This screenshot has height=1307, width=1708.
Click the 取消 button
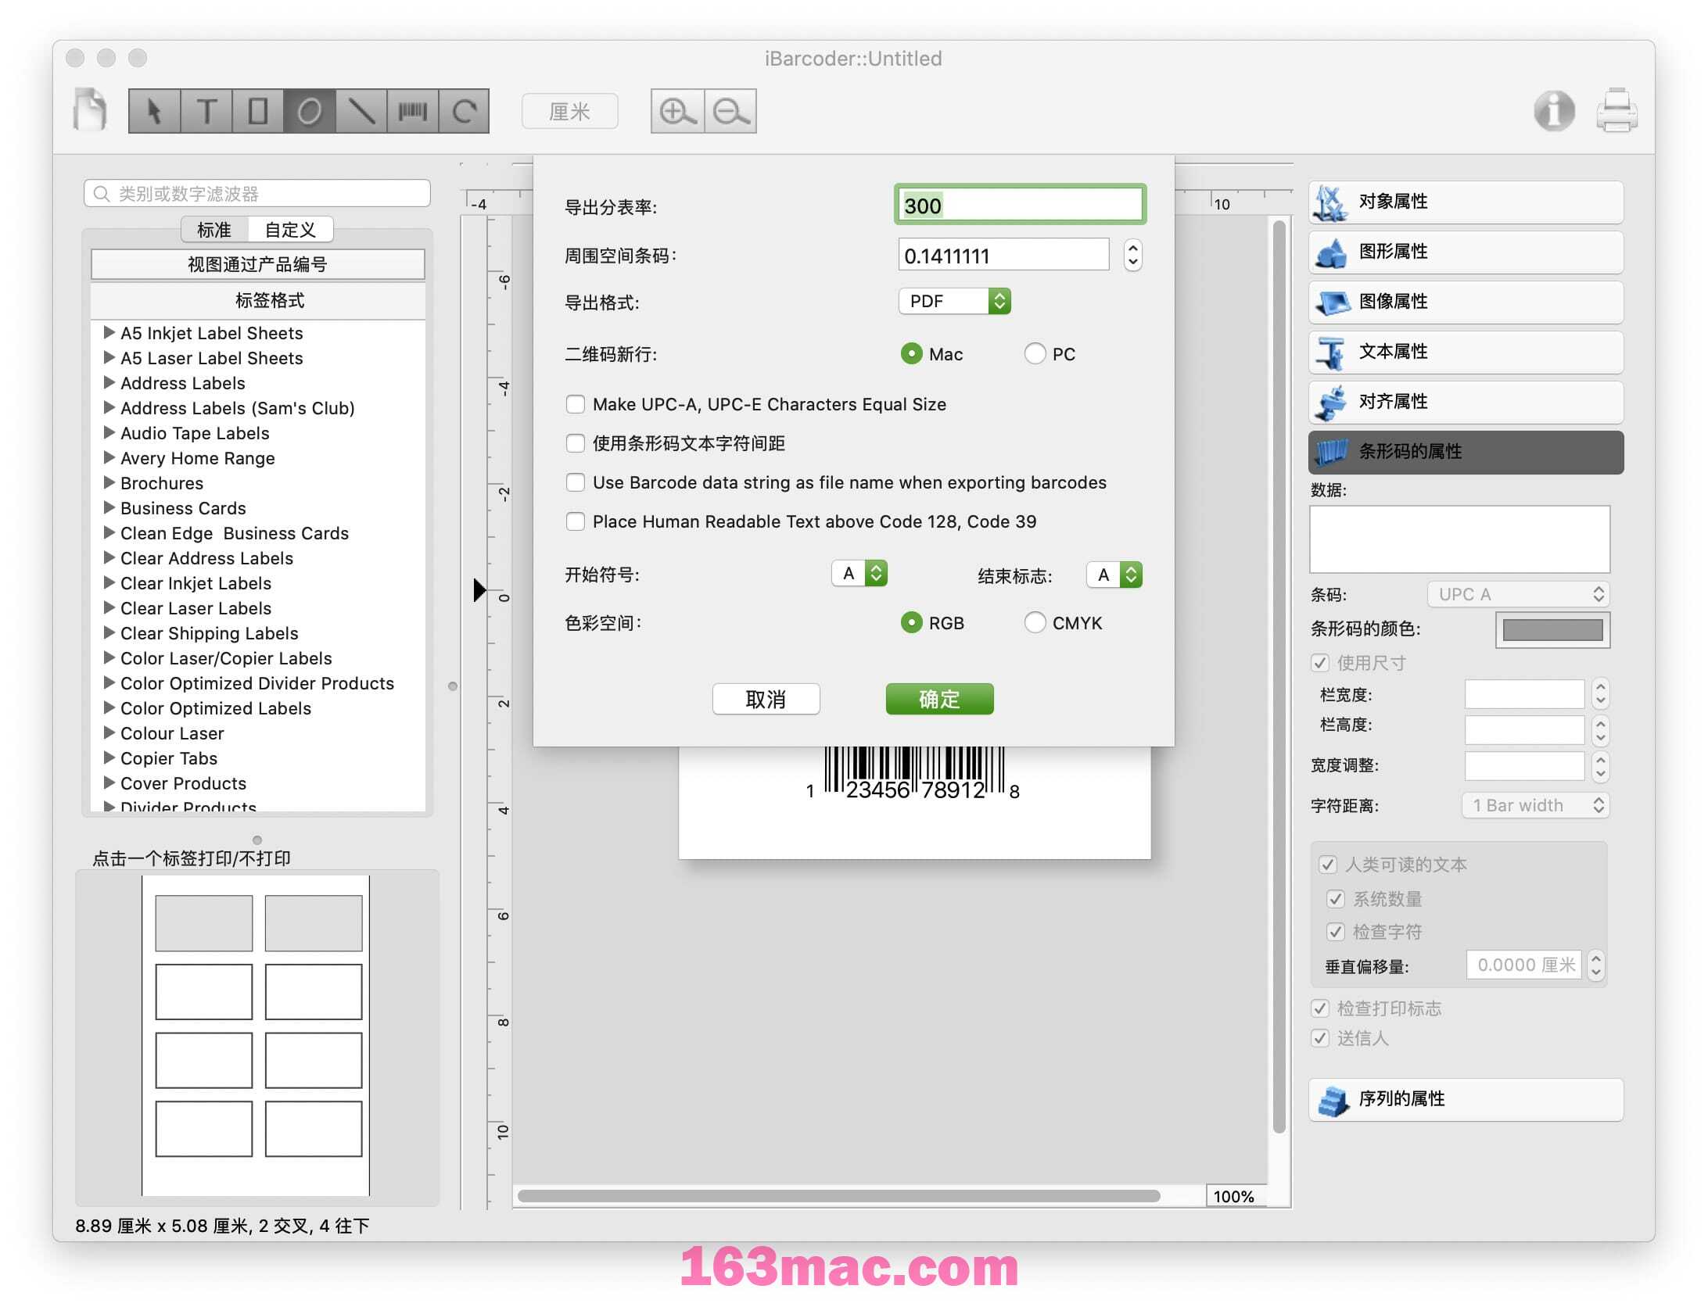[766, 700]
